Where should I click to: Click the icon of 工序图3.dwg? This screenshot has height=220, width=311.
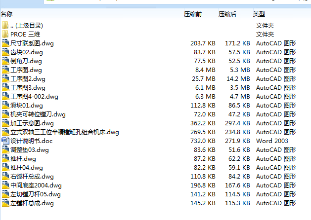[5, 88]
